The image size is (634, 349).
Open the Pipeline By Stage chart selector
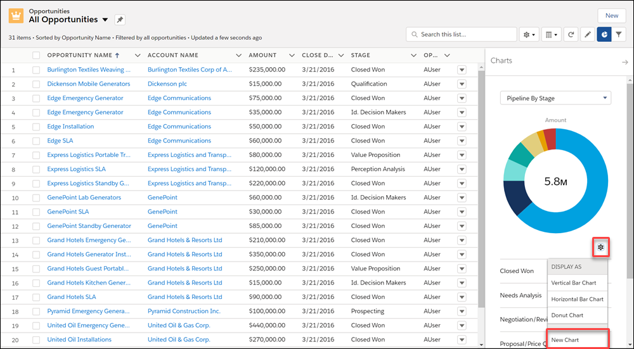click(x=555, y=98)
